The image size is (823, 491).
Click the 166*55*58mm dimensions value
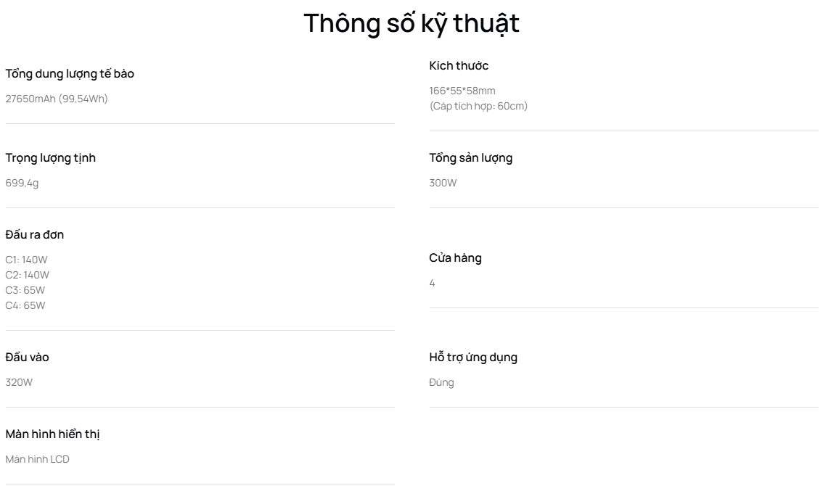[x=462, y=91]
